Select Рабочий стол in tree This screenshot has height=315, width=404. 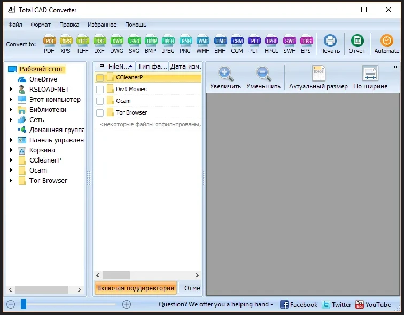[41, 69]
